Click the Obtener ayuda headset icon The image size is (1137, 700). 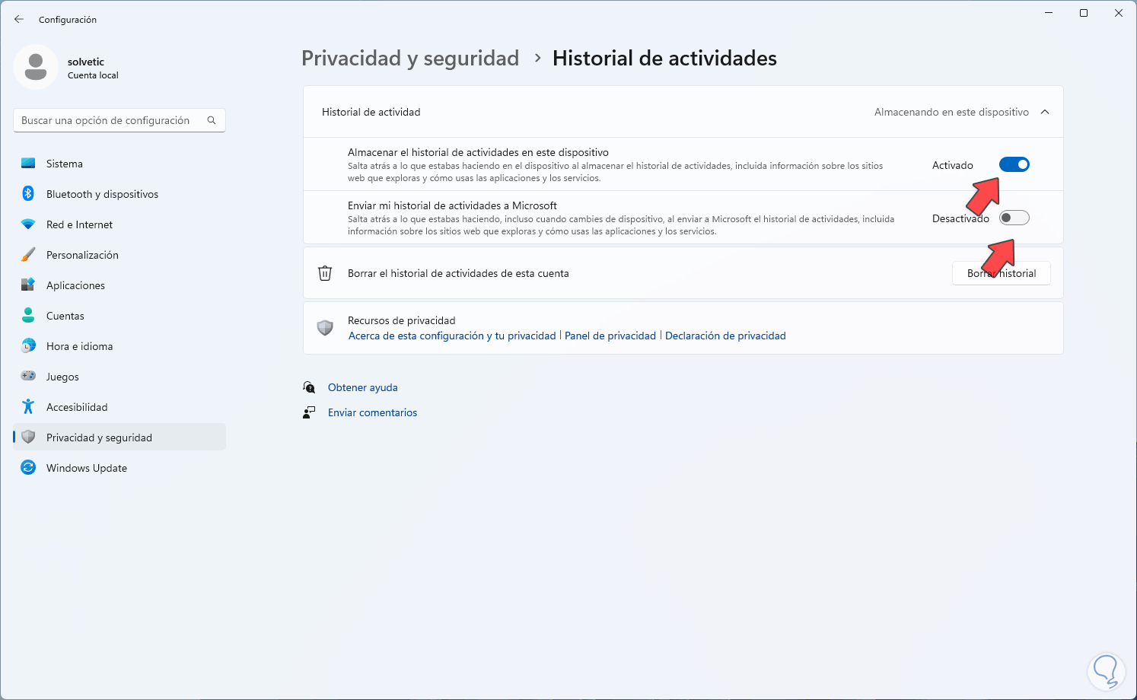309,387
